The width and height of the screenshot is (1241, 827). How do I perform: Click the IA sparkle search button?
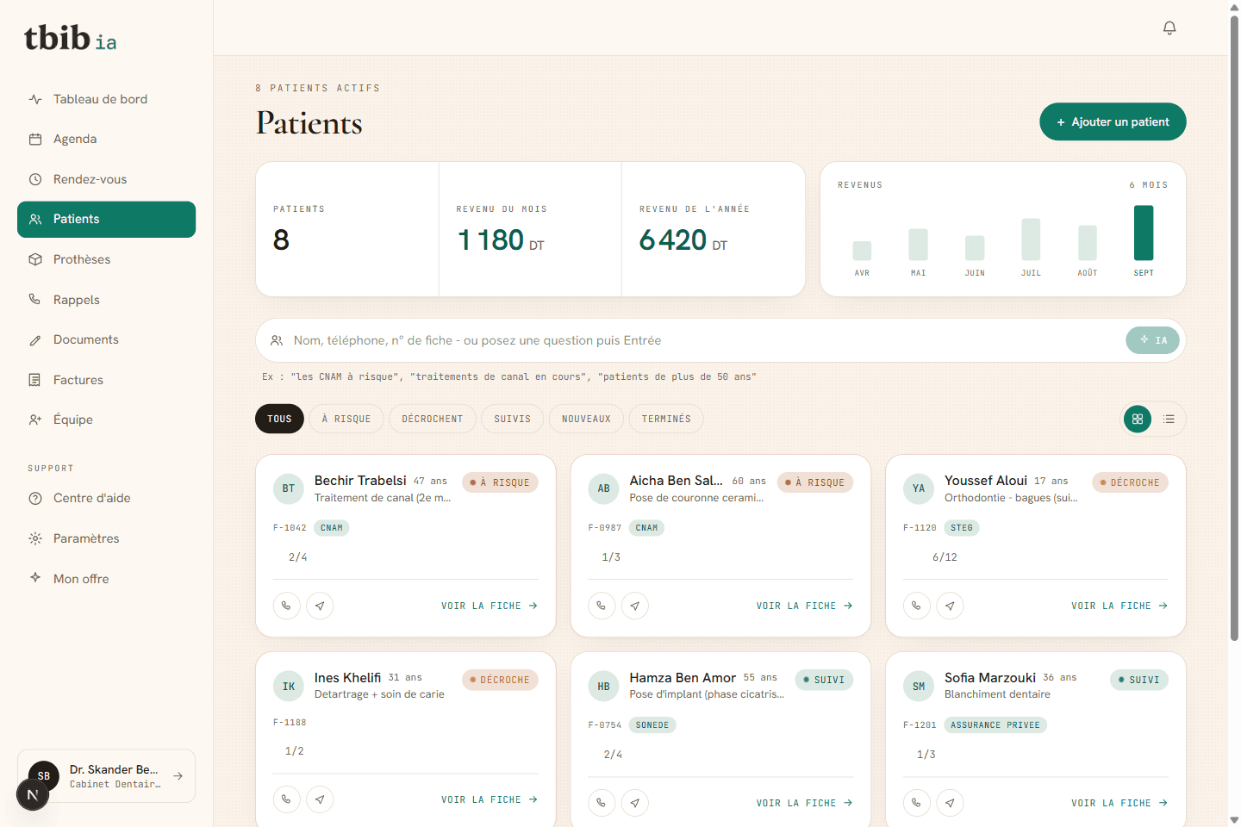pos(1152,340)
